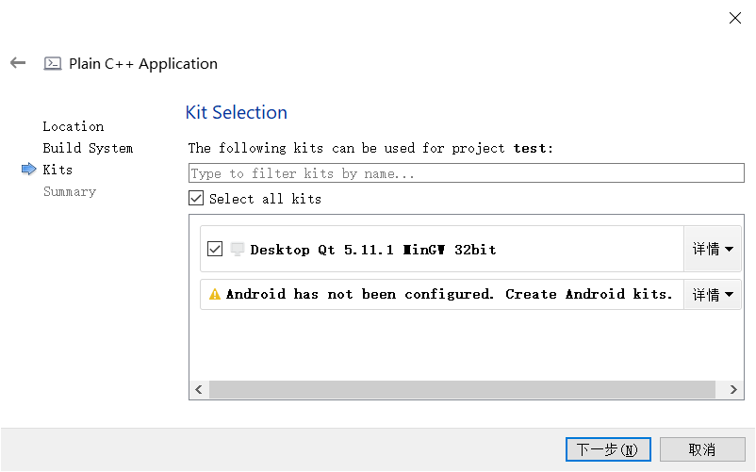Focus the filter kits by name field

click(467, 173)
